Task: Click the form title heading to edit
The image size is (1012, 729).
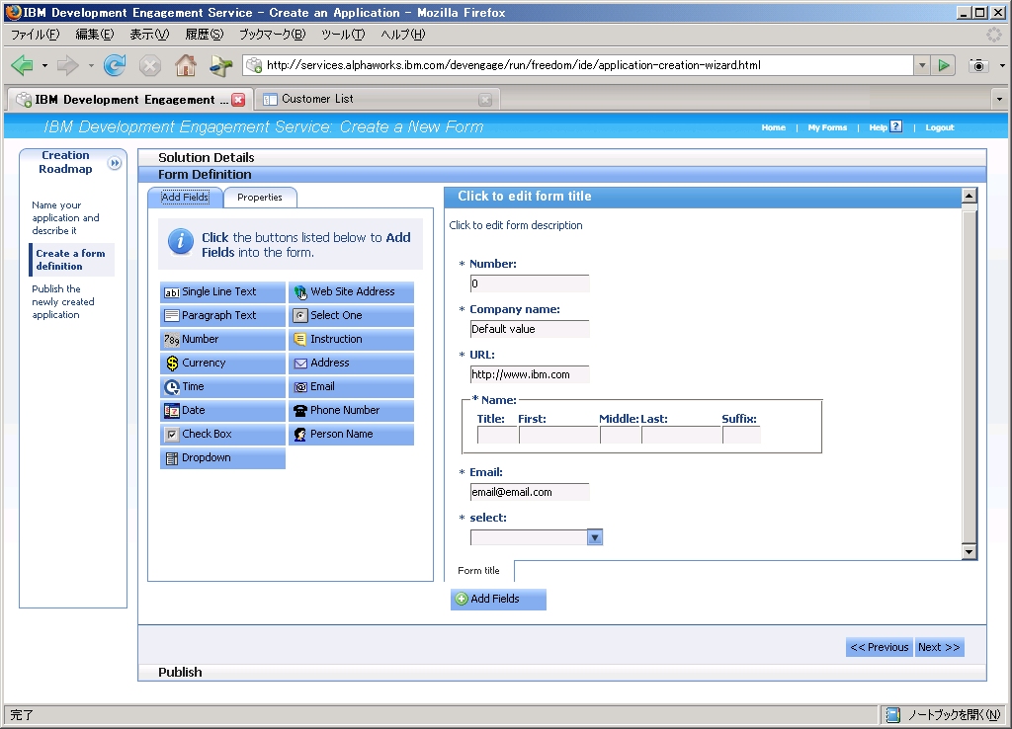Action: (x=525, y=197)
